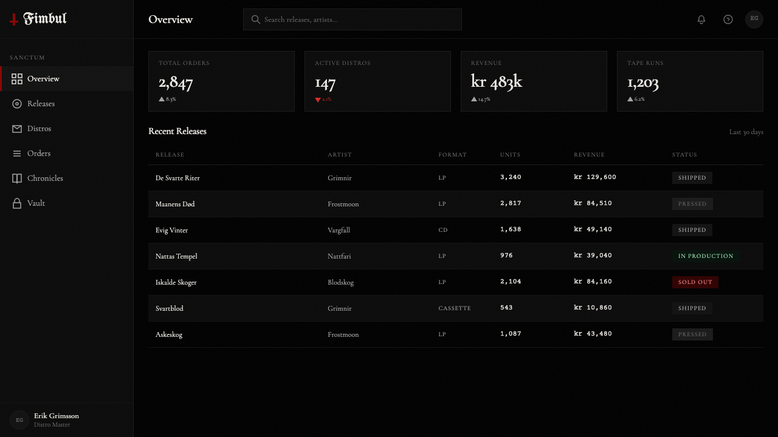Click the Pressed badge for Maanens Død
The height and width of the screenshot is (437, 778).
(692, 204)
